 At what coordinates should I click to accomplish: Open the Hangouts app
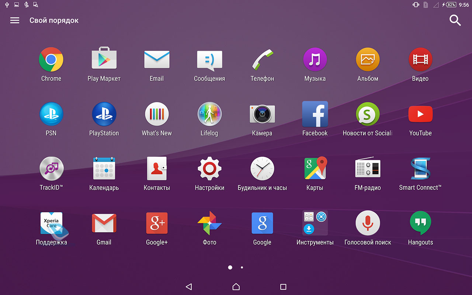pos(420,223)
